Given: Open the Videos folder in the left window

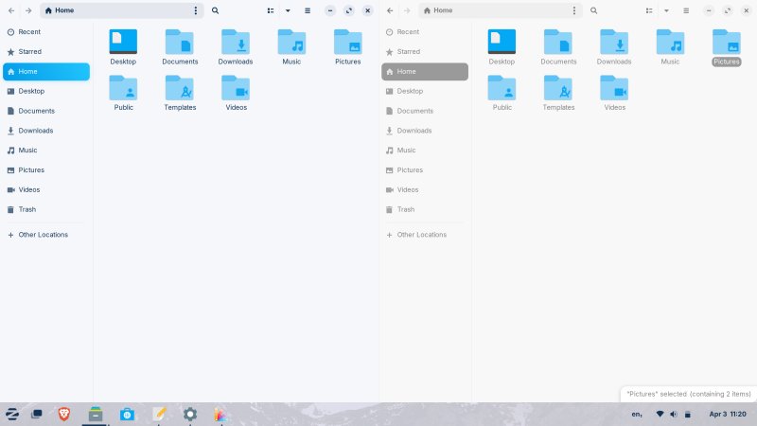Looking at the screenshot, I should pos(236,91).
